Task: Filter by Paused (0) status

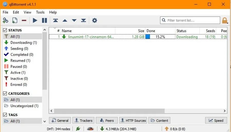Action: coord(22,67)
